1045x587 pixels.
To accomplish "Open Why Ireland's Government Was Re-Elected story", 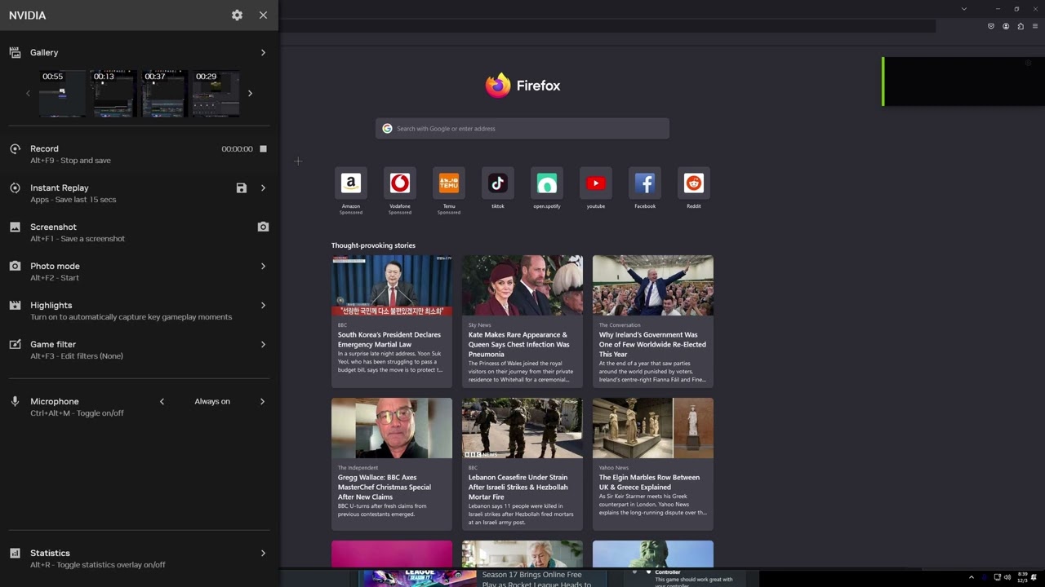I will click(653, 321).
